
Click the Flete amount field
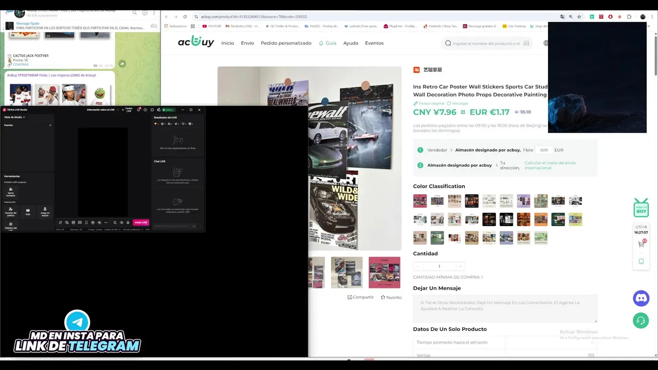[x=543, y=150]
